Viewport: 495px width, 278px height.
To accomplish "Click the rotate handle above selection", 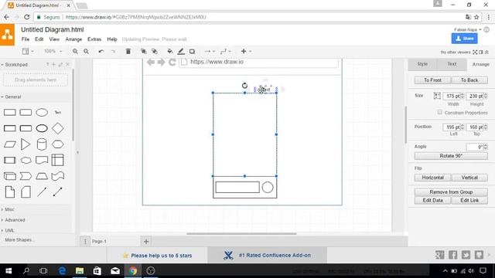I will tap(244, 86).
